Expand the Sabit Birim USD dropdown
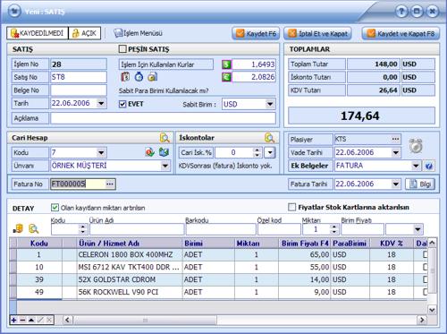The height and width of the screenshot is (334, 447). coord(270,104)
